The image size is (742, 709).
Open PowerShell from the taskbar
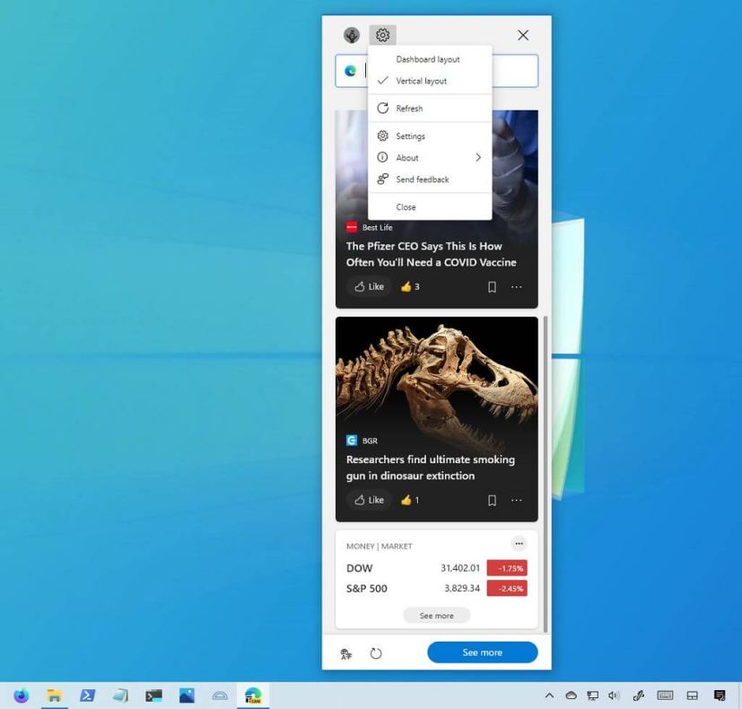[88, 696]
